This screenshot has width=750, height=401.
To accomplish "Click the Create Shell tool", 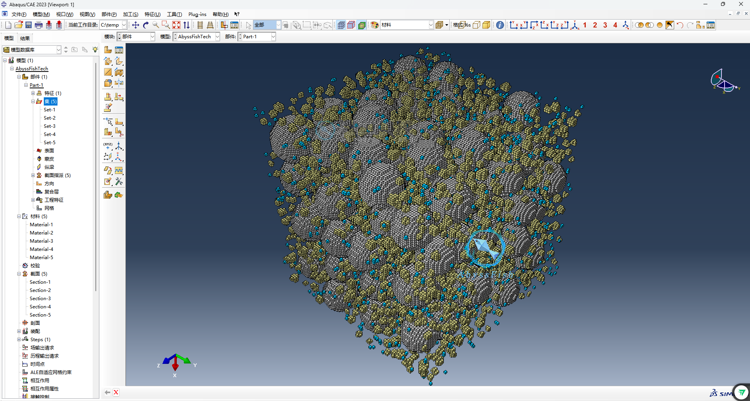I will tap(119, 61).
